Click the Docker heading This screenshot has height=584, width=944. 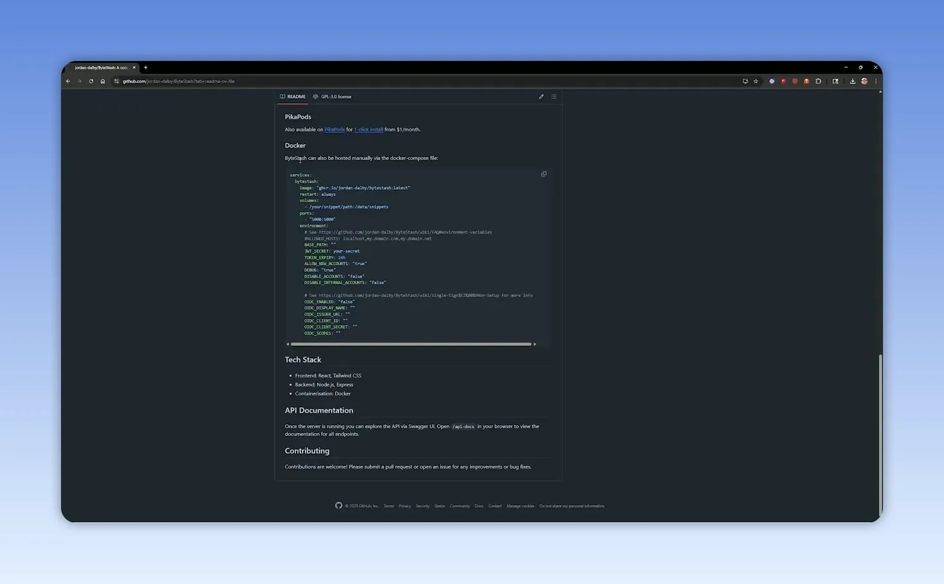(x=295, y=146)
